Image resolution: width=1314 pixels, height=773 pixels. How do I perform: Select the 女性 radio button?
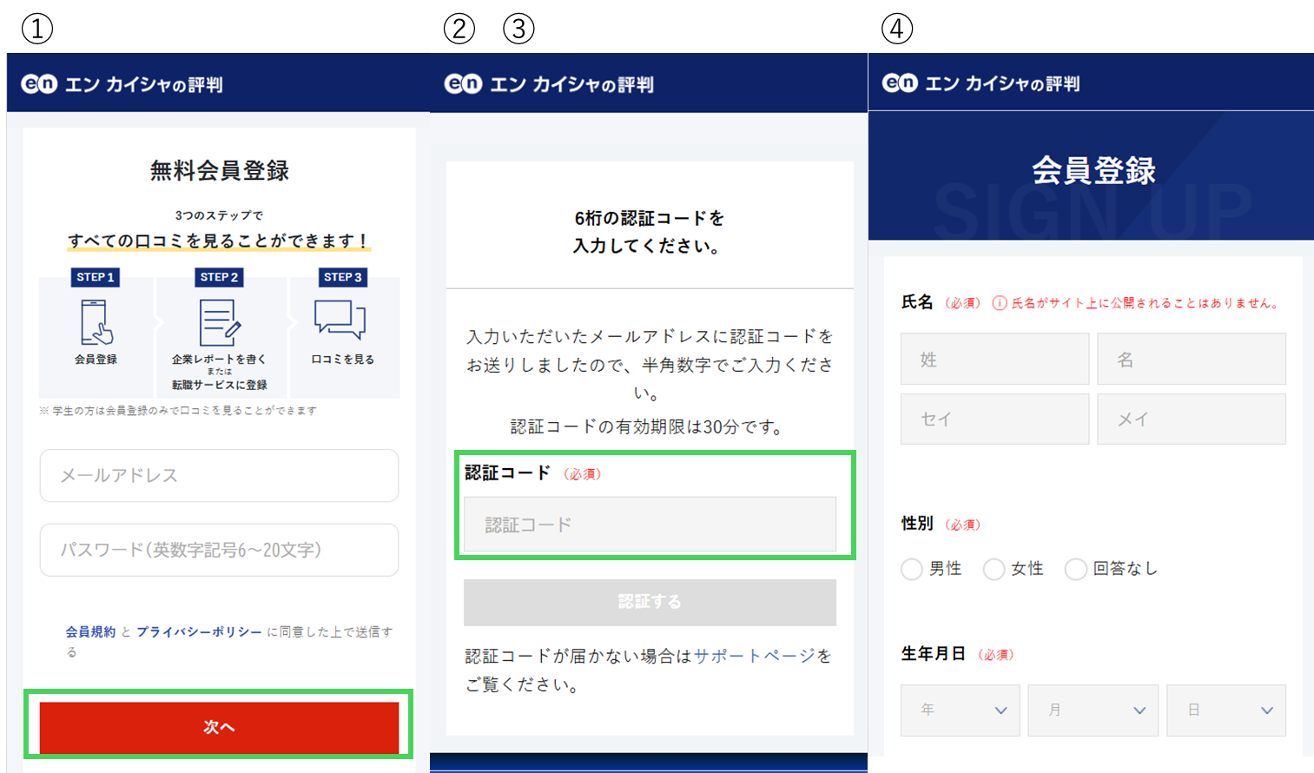[994, 569]
